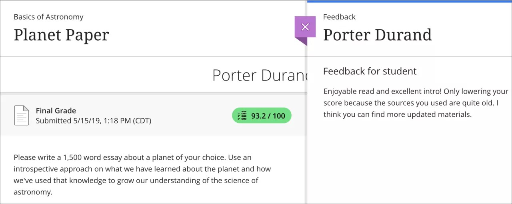Select the Final Grade label
This screenshot has height=204, width=512.
coord(56,111)
